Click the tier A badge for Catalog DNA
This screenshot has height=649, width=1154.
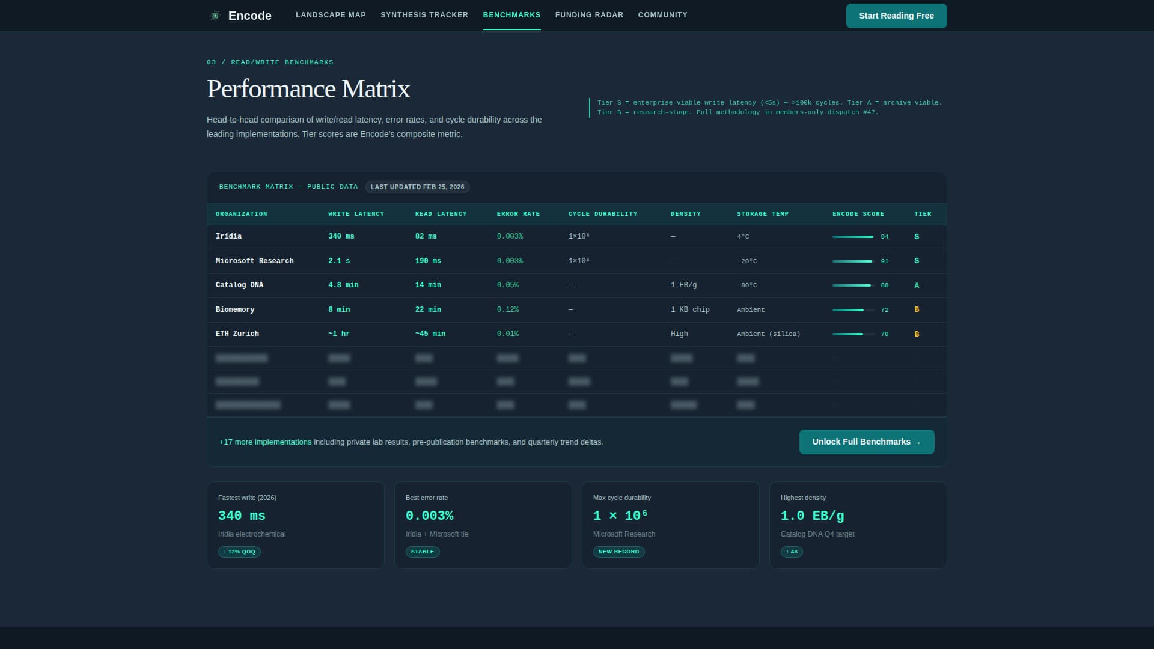click(x=917, y=285)
